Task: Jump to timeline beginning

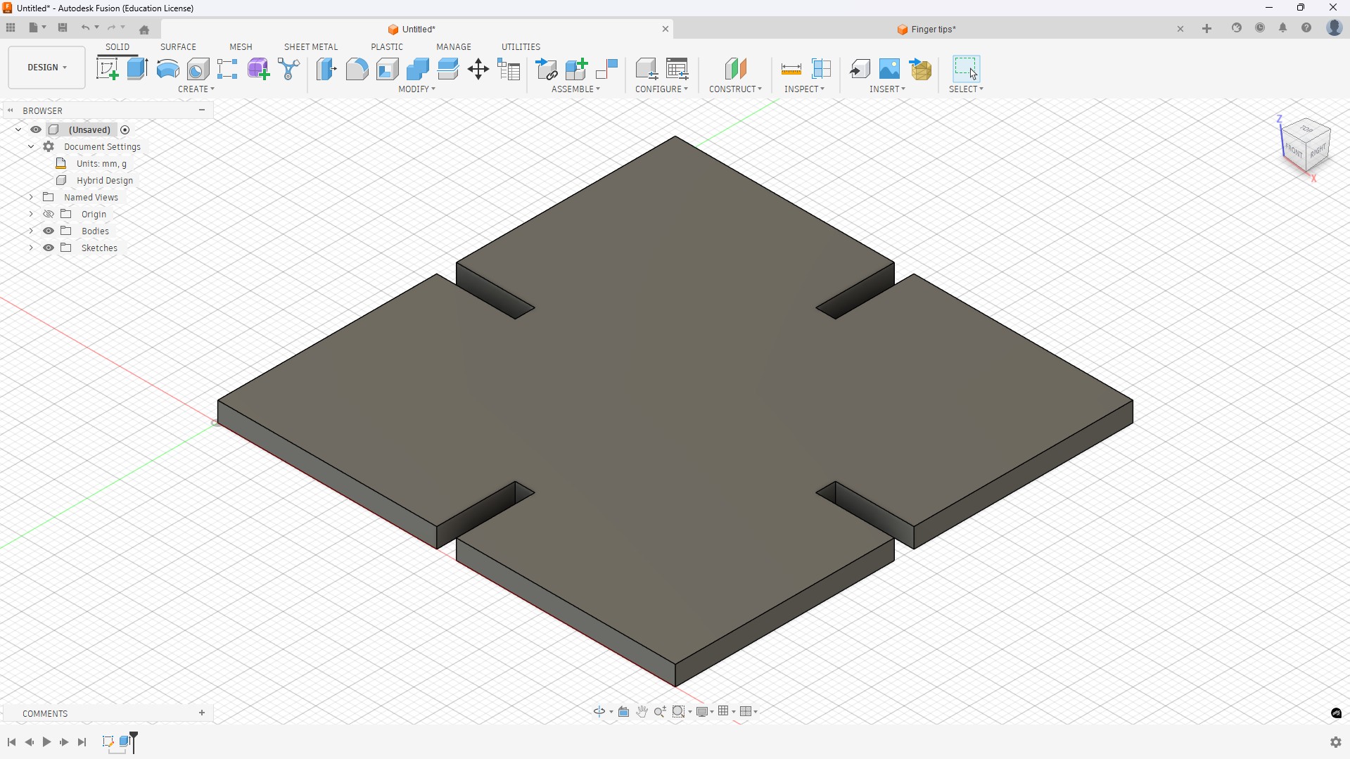Action: tap(11, 742)
